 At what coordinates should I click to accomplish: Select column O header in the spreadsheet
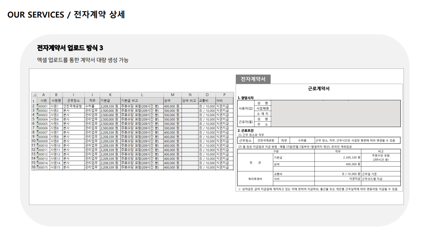207,95
